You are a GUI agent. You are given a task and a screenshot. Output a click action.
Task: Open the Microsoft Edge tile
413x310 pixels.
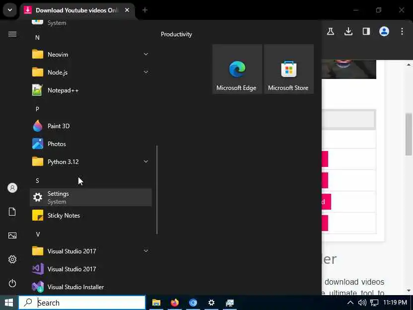[x=237, y=69]
